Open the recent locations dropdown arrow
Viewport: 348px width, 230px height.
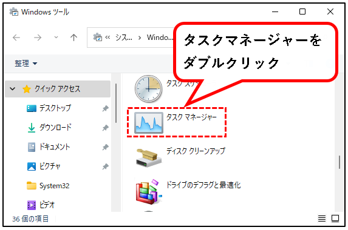[x=56, y=38]
